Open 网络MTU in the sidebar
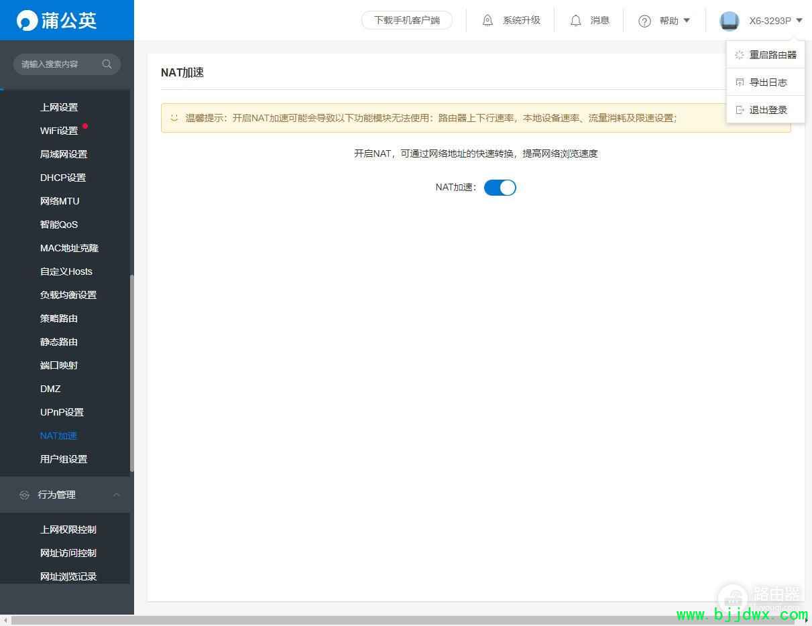 [60, 201]
